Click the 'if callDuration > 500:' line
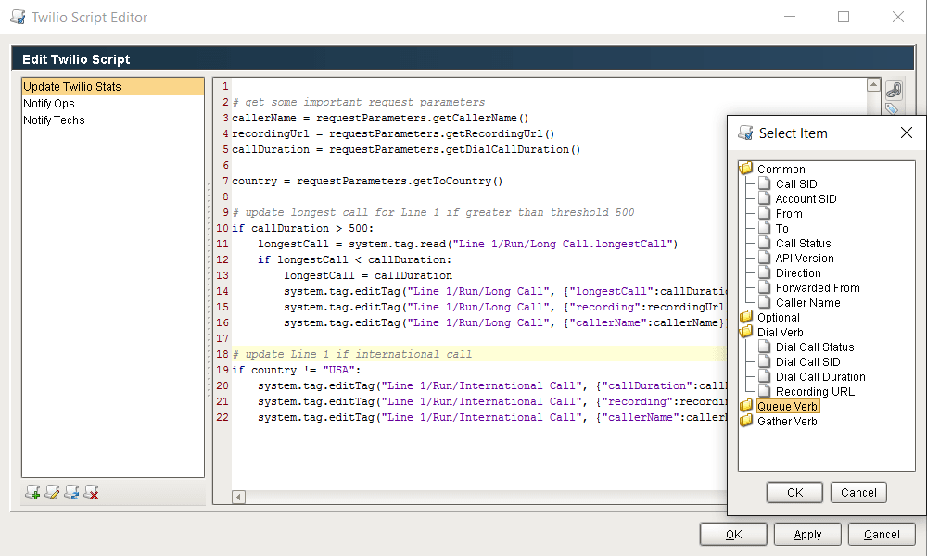The width and height of the screenshot is (927, 556). click(x=303, y=228)
